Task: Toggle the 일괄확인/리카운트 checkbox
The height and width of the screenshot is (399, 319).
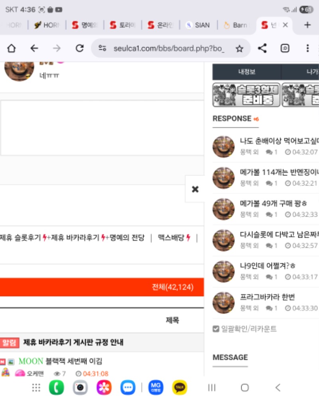Action: [216, 328]
